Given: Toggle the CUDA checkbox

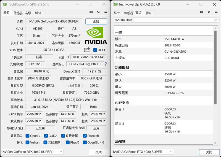Looking at the screenshot, I should point(46,136).
